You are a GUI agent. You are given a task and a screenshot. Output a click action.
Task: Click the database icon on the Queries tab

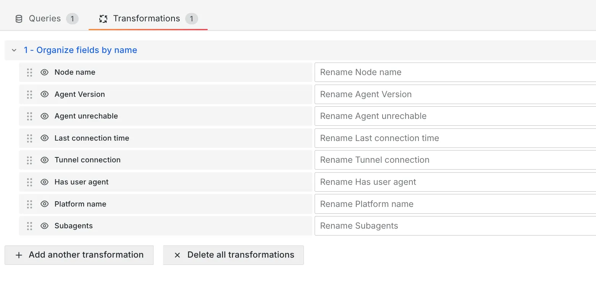tap(18, 18)
